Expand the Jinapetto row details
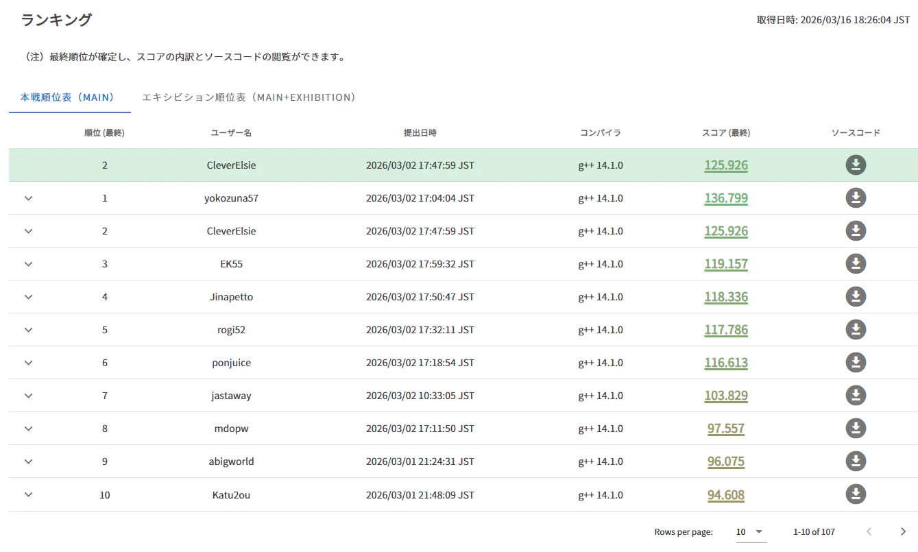 (x=28, y=297)
